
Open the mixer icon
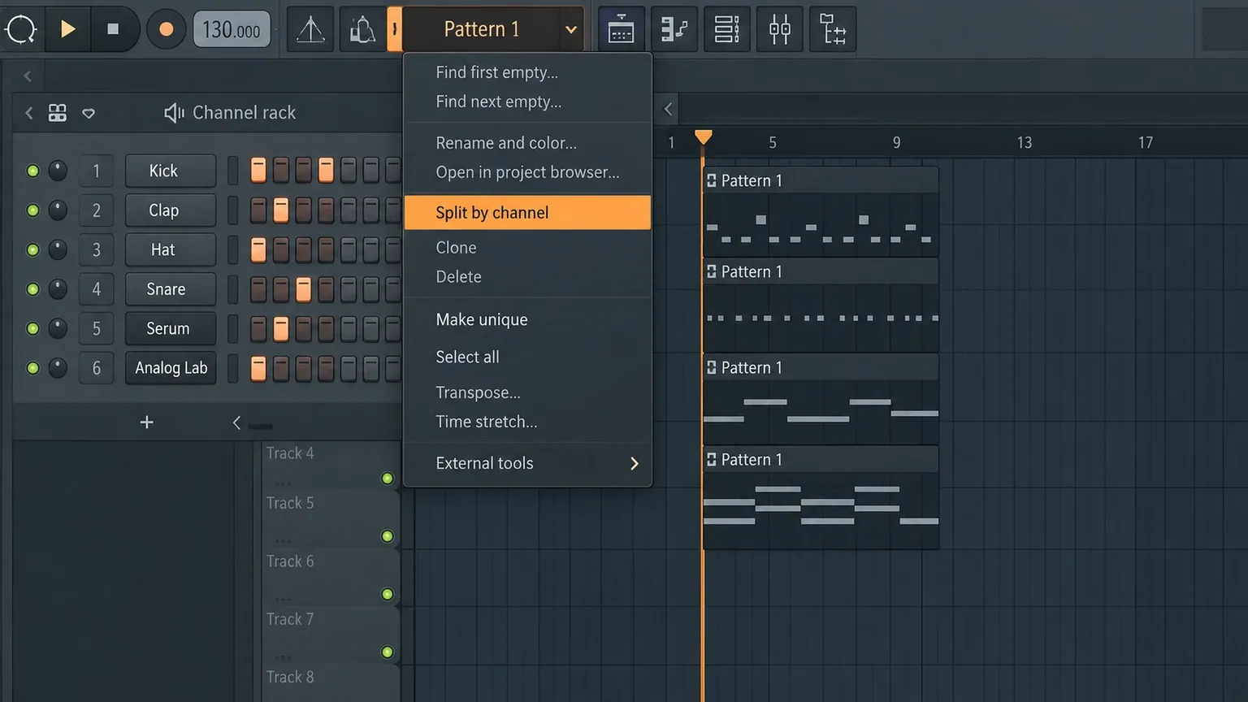[x=780, y=30]
